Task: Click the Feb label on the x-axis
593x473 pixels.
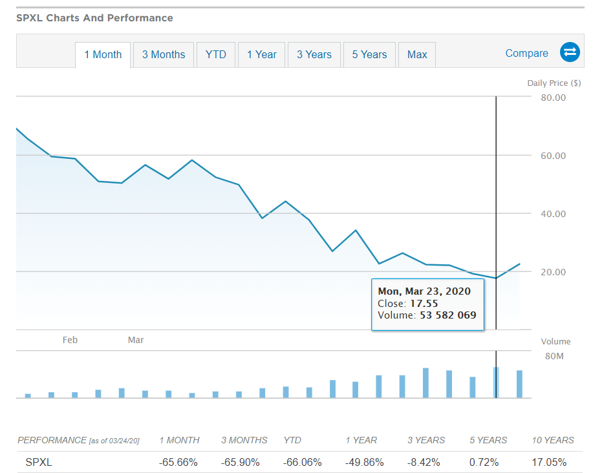Action: click(70, 339)
